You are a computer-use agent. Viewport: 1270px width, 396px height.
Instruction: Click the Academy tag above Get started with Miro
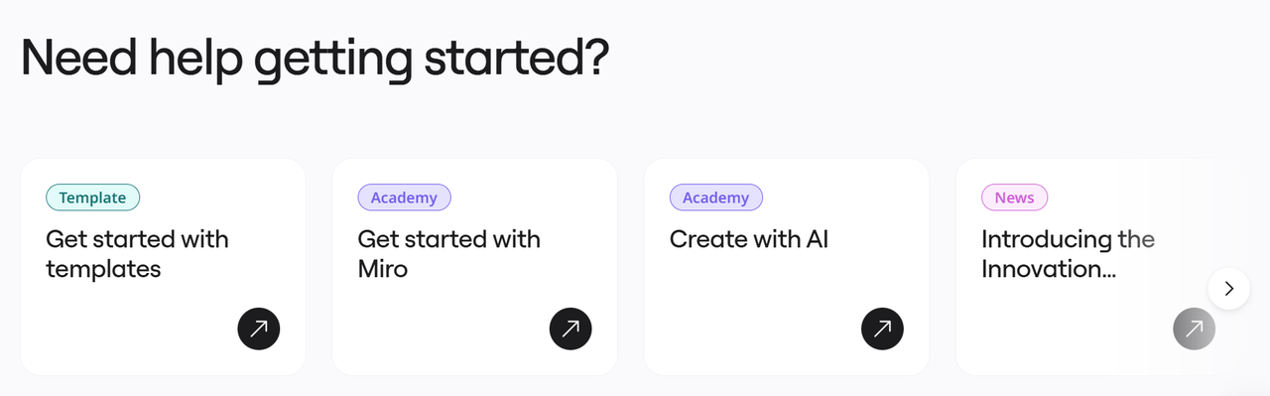pos(404,198)
